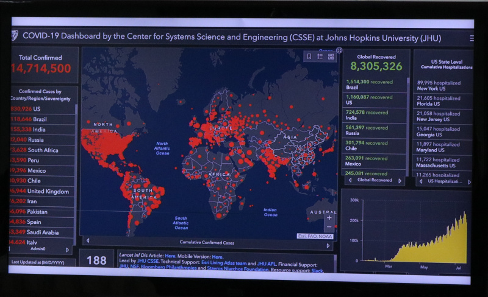Select Mexico 263,091 recovered row
Viewport: 488px width, 297px height.
375,161
